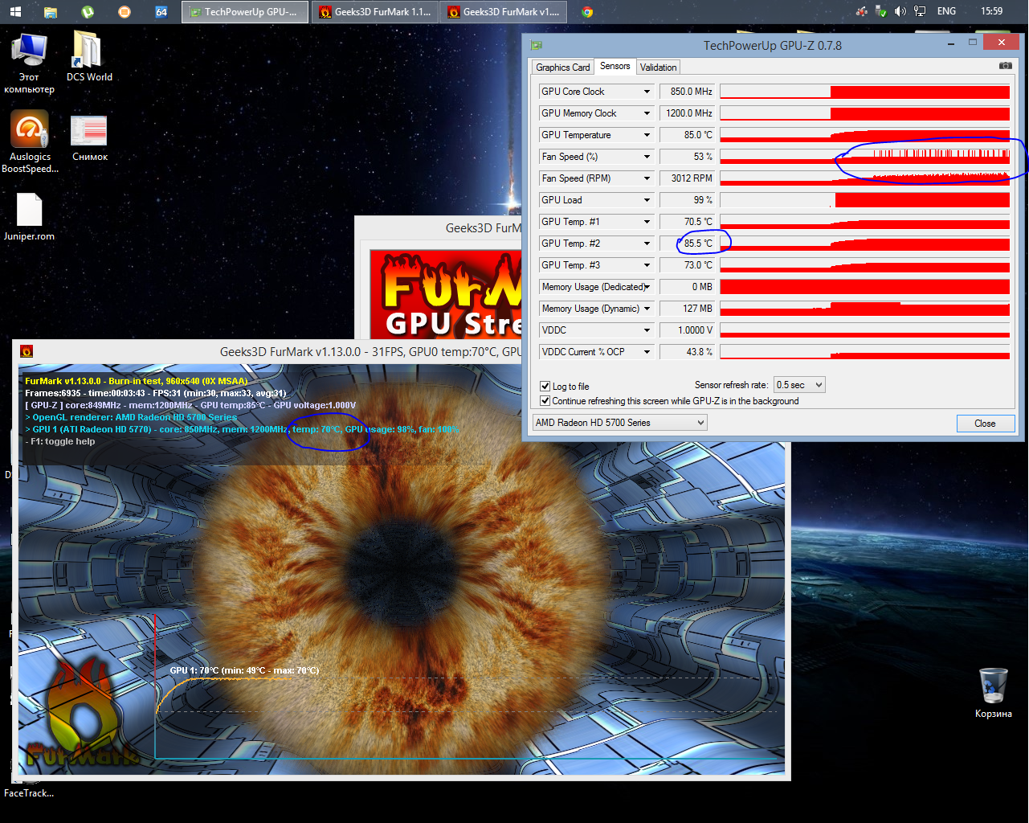1029x823 pixels.
Task: Expand the Fan Speed (%) sensor dropdown
Action: [x=647, y=157]
